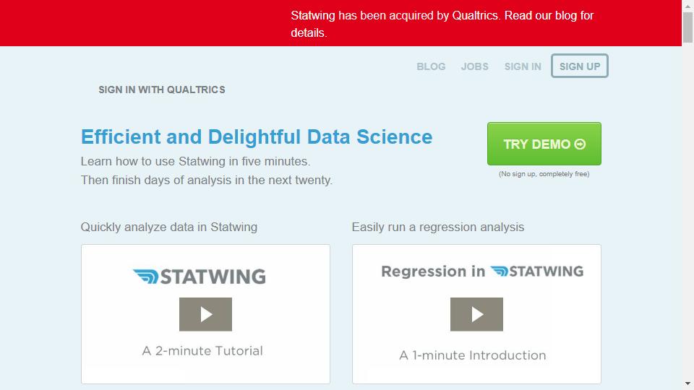
Task: Click the 'Efficient and Delightful Data Science' heading
Action: [256, 137]
